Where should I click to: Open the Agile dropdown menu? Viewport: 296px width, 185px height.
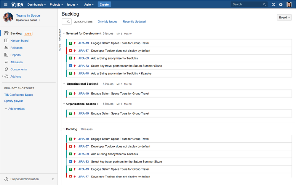[x=89, y=4]
